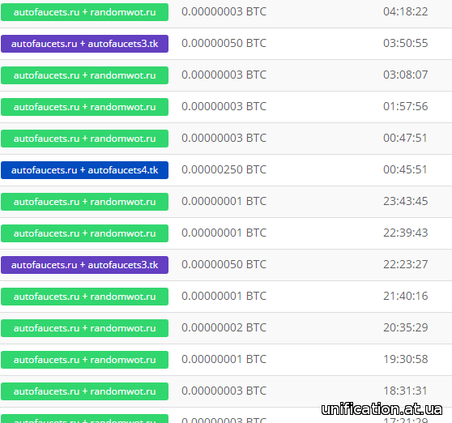The height and width of the screenshot is (423, 452).
Task: Click the green label at 00:47:51
Action: [x=84, y=139]
